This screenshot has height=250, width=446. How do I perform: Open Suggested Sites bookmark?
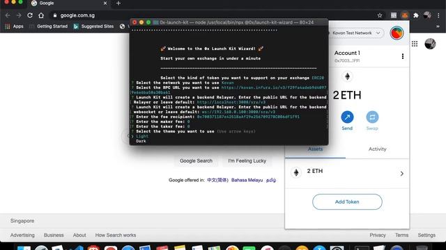(x=93, y=26)
